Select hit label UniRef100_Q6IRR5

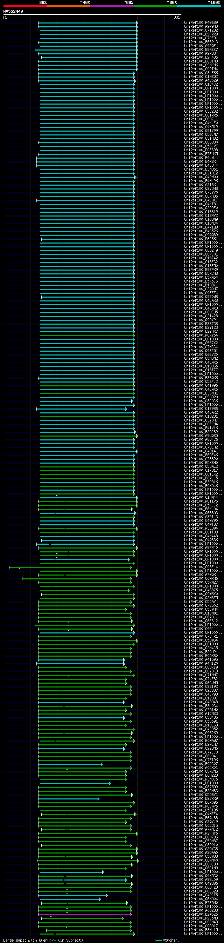coord(201,115)
